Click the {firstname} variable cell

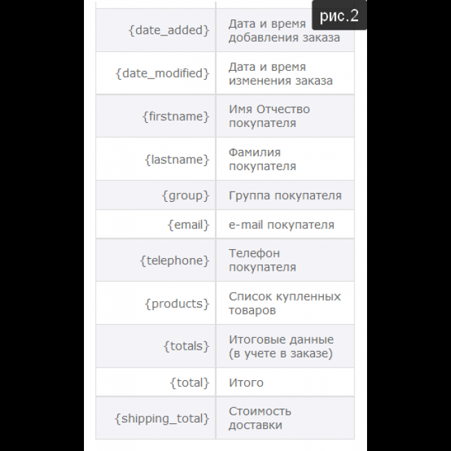click(176, 117)
